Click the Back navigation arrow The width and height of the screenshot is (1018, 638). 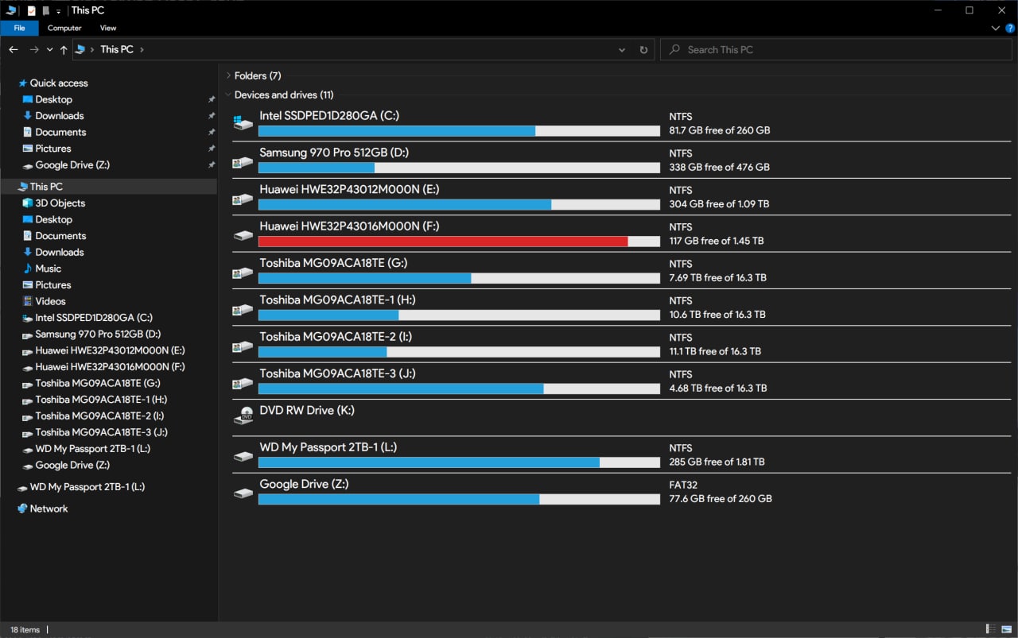click(14, 49)
